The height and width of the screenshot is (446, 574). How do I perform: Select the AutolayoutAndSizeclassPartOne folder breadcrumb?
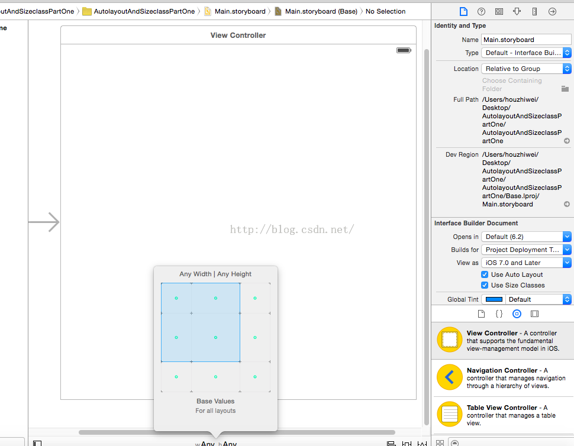(139, 11)
